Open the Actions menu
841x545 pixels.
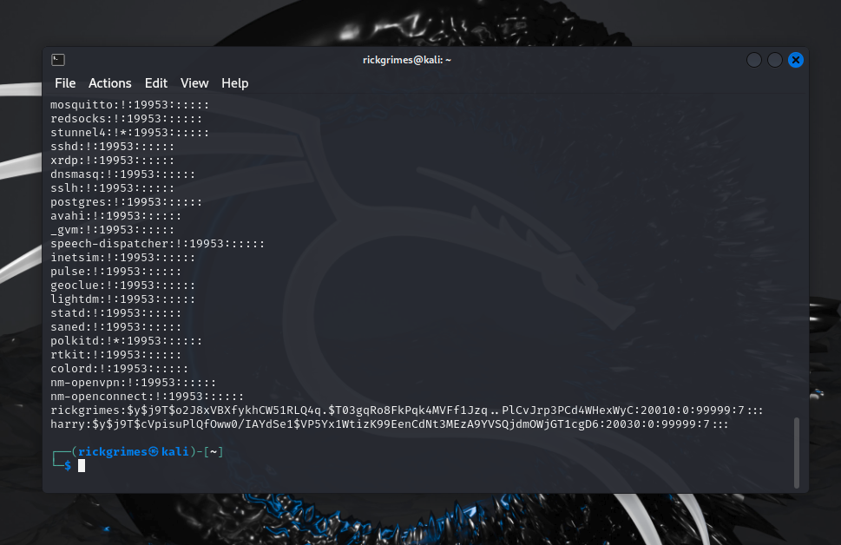(109, 82)
